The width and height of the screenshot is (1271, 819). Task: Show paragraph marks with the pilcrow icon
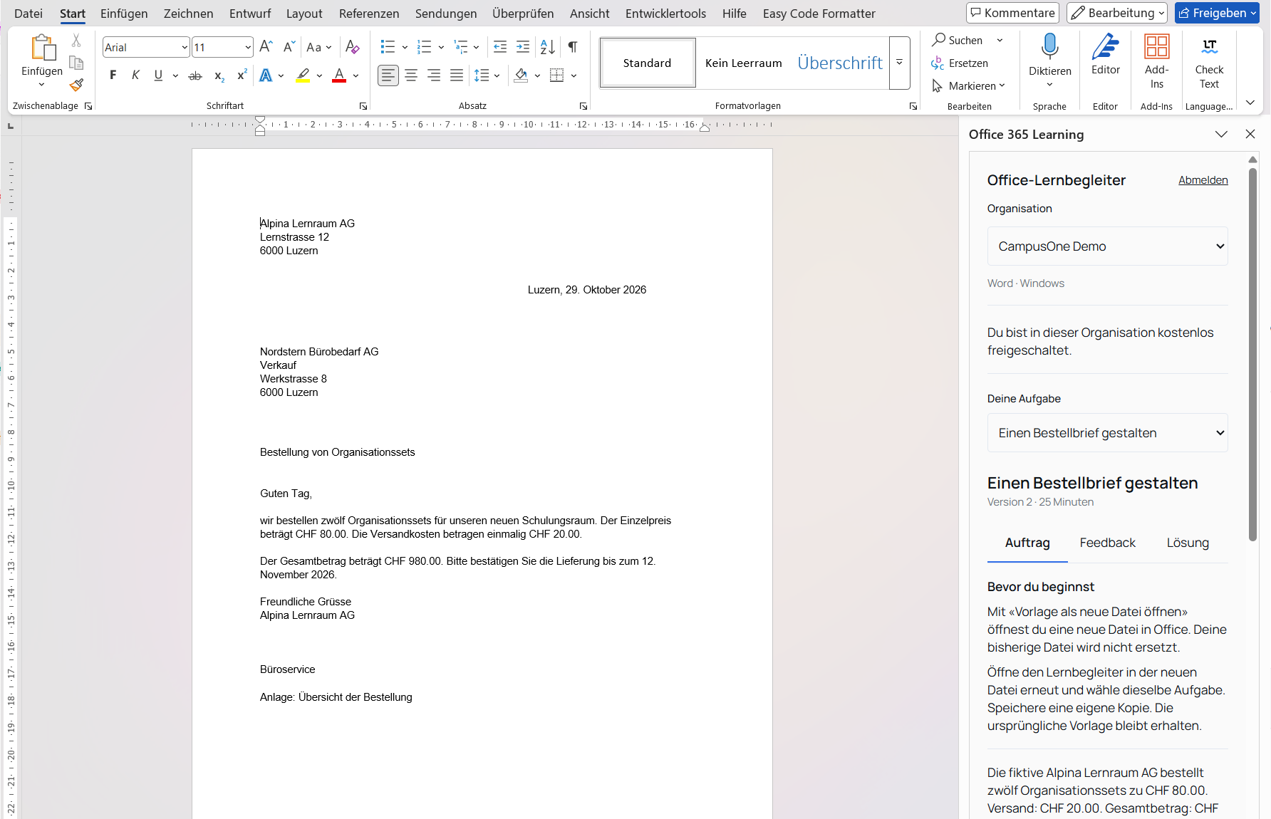(573, 47)
